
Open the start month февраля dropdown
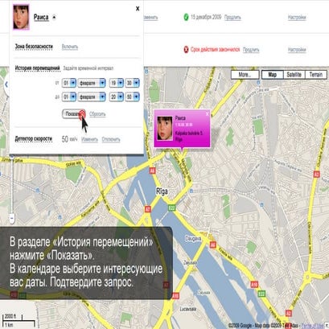[92, 83]
